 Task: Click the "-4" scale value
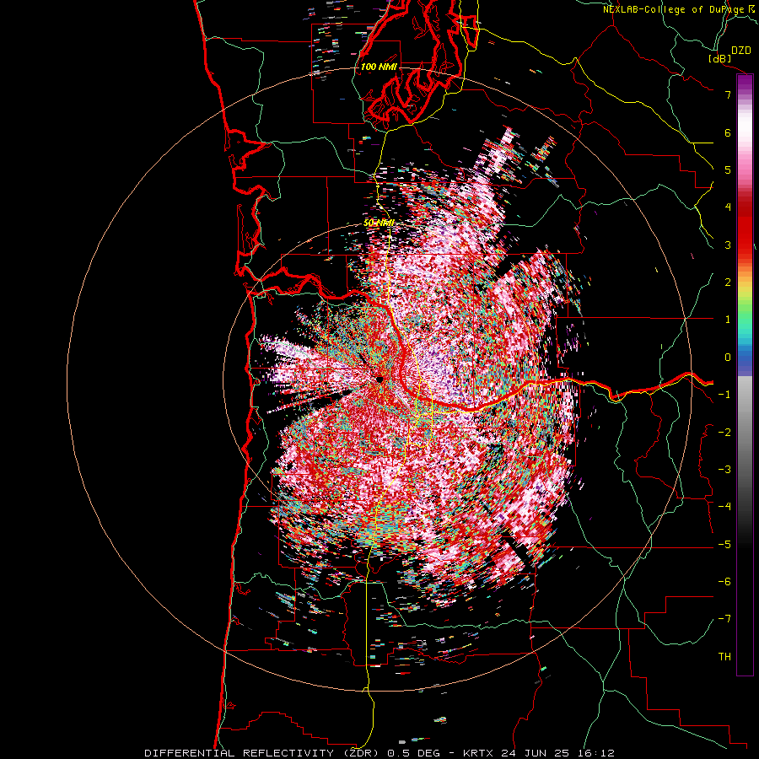pos(724,507)
